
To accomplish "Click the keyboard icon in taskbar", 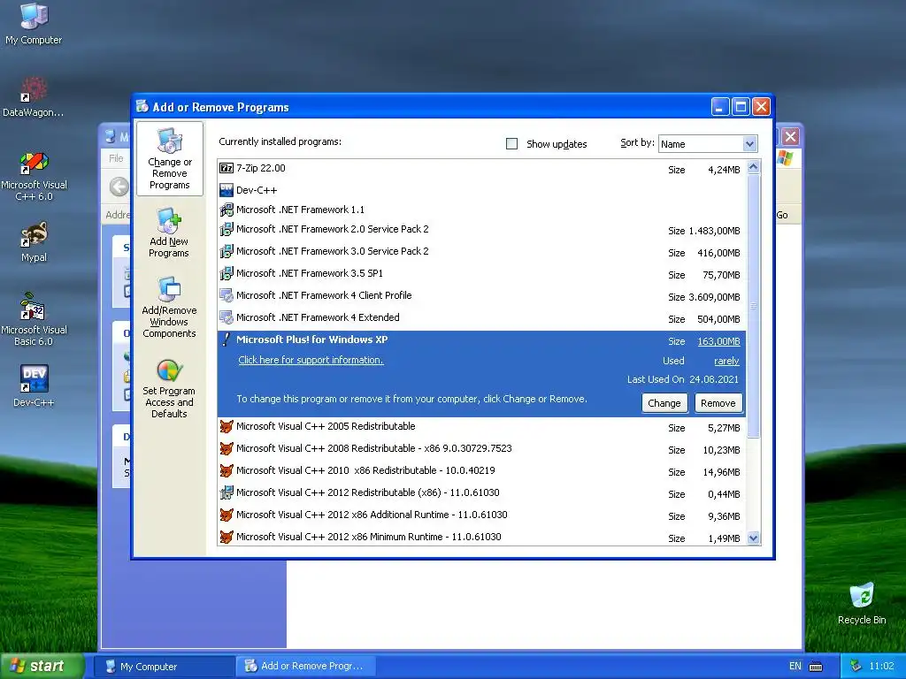I will pos(816,667).
